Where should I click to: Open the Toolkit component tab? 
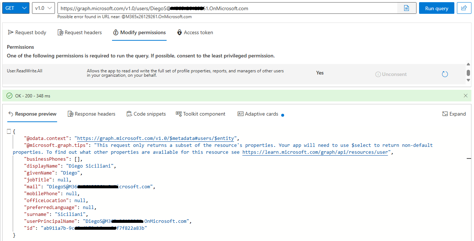point(200,114)
